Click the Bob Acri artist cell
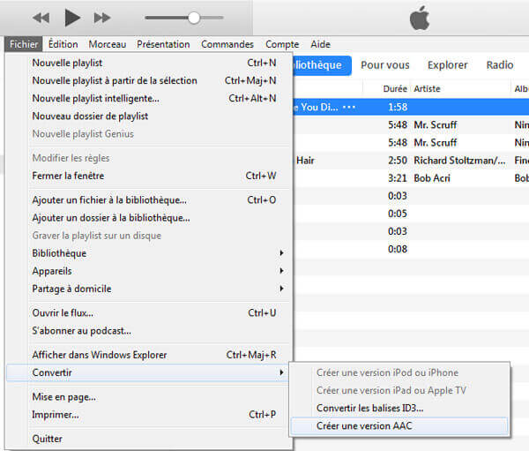Image resolution: width=529 pixels, height=451 pixels. click(432, 178)
